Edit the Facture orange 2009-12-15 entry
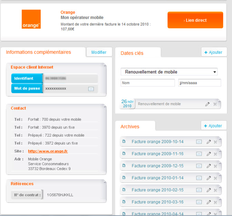 tap(208, 166)
